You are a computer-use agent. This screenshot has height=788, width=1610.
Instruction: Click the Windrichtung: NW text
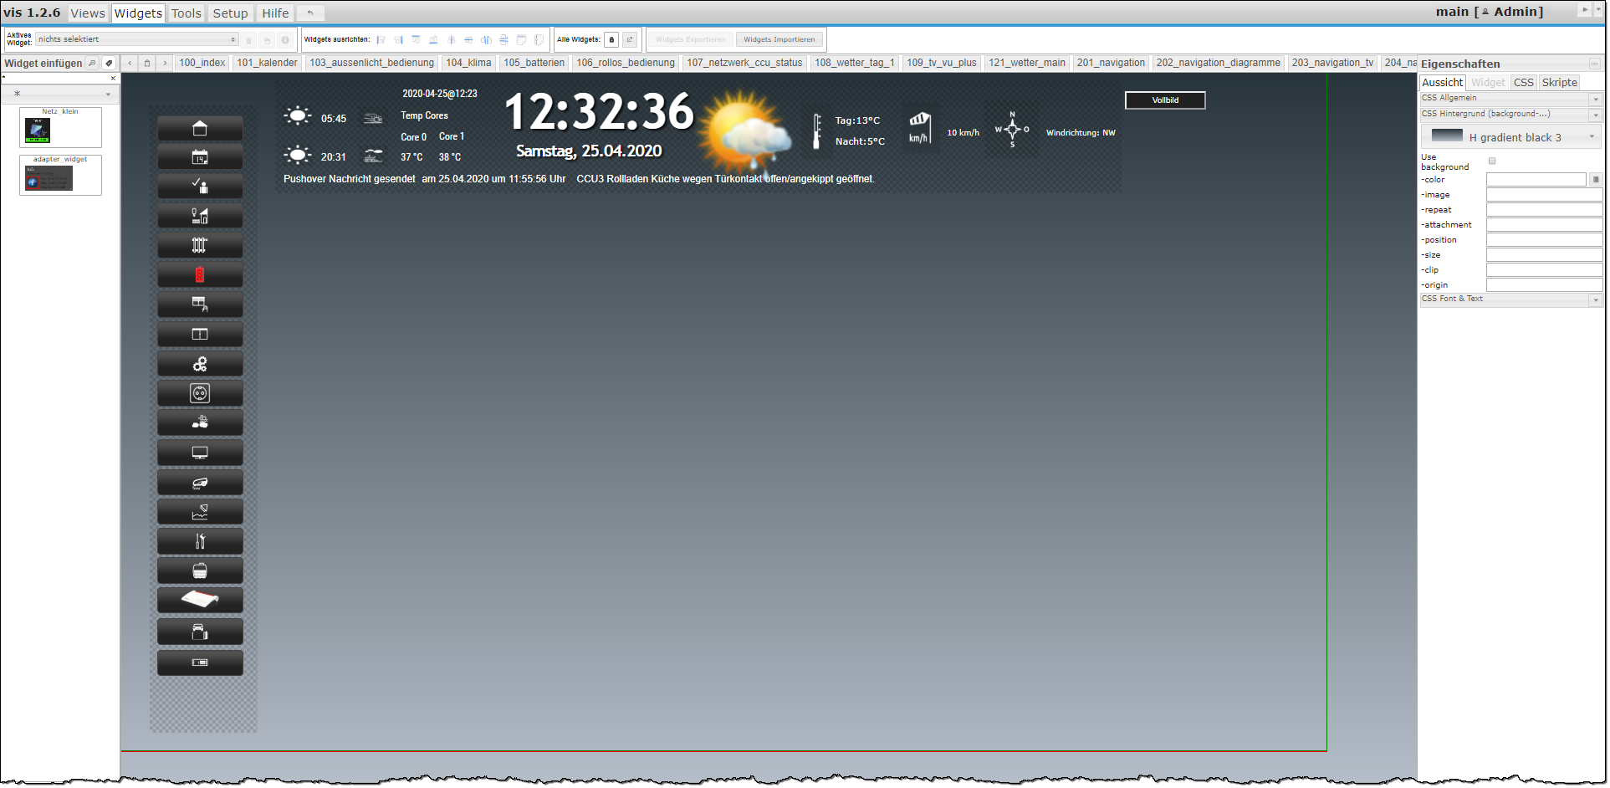tap(1081, 133)
